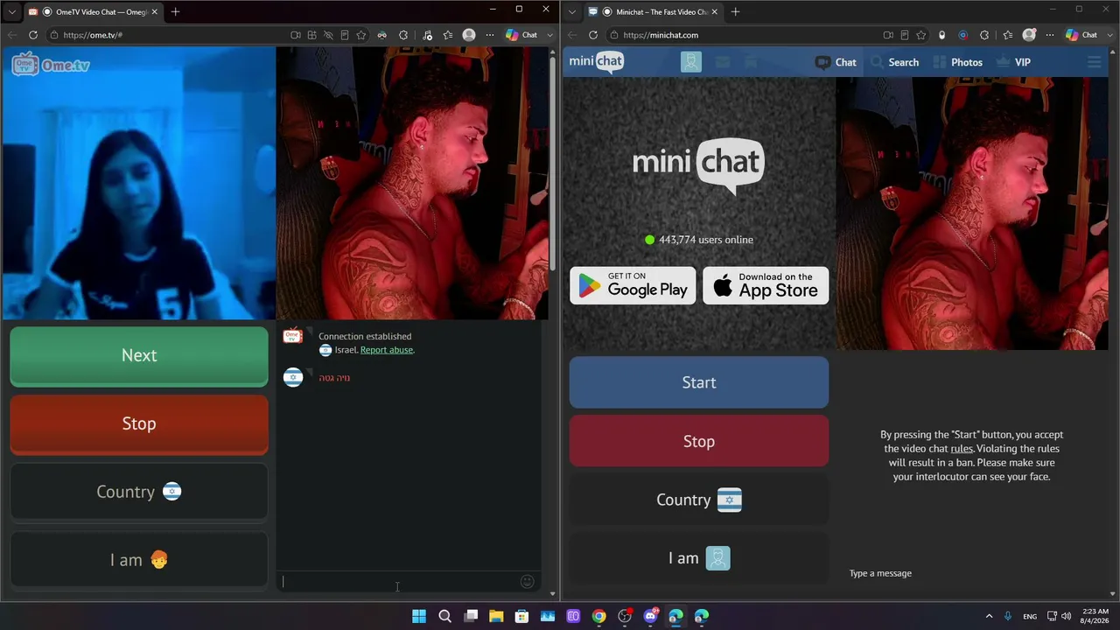Open the Extensions puzzle icon in the OmeTV window

[403, 35]
